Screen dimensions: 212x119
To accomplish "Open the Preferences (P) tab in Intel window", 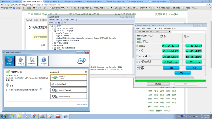I will click(x=32, y=61).
